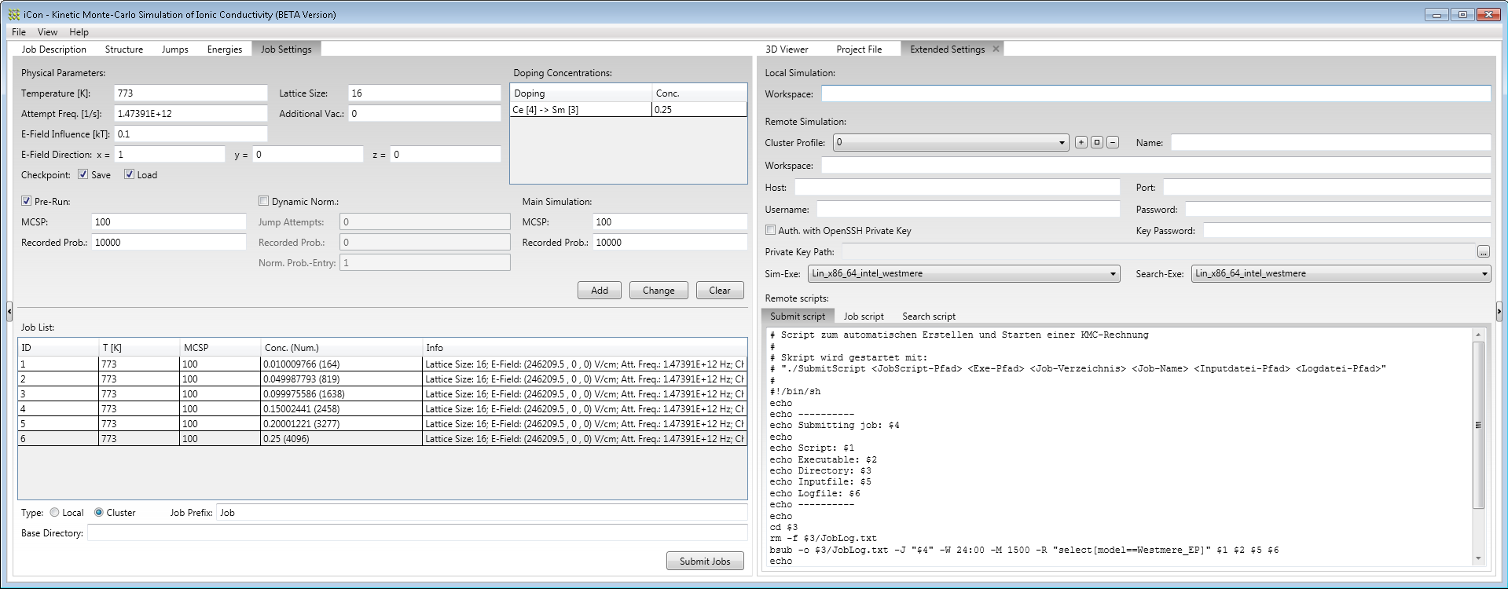Select job row with Conc. 0.25 (4096)

[x=382, y=438]
